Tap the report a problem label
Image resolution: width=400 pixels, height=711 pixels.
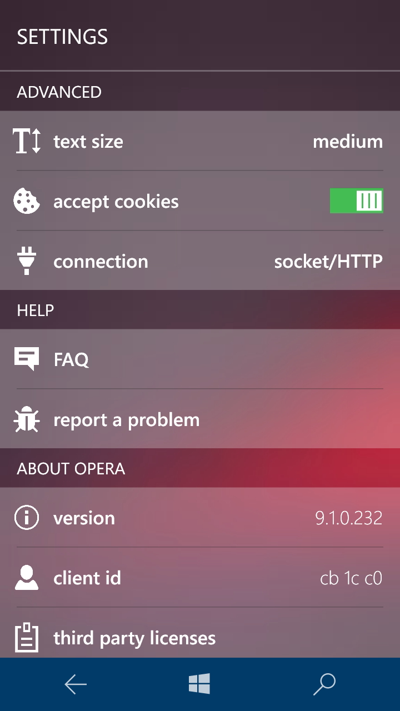[x=126, y=420]
